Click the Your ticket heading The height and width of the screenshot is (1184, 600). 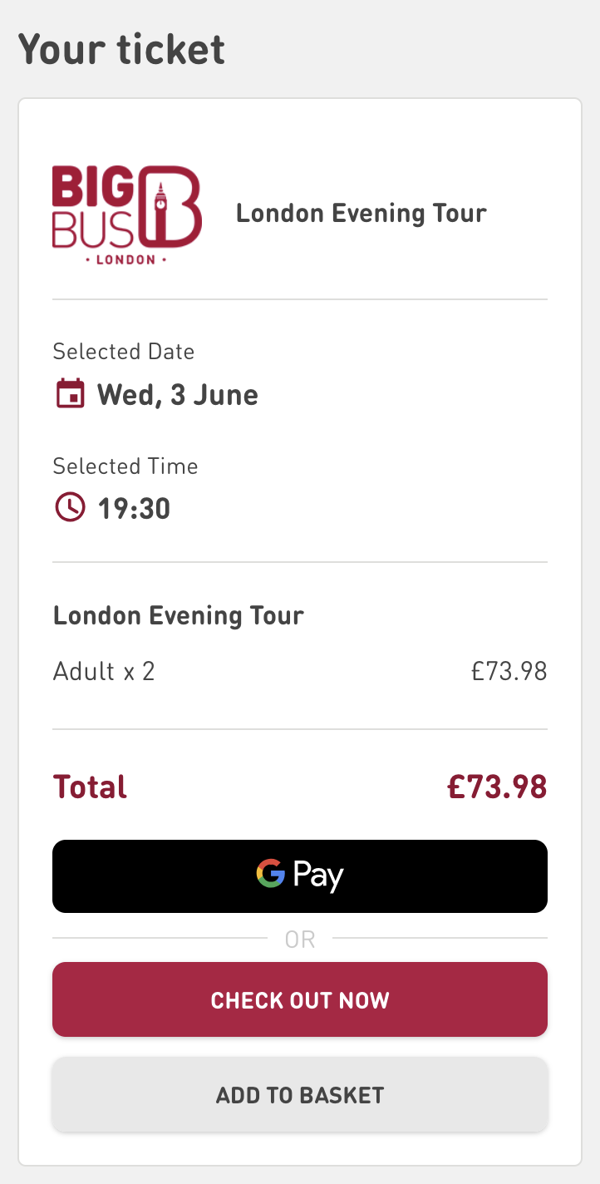[x=121, y=49]
